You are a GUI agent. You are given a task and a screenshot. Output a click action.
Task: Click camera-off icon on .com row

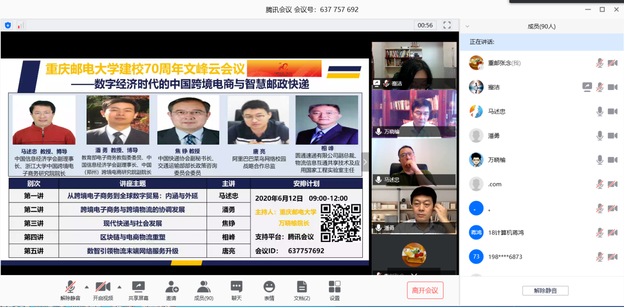coord(612,184)
